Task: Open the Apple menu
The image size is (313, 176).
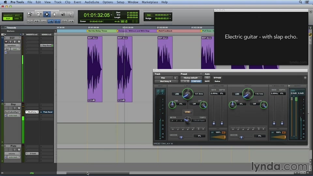Action: (5, 2)
